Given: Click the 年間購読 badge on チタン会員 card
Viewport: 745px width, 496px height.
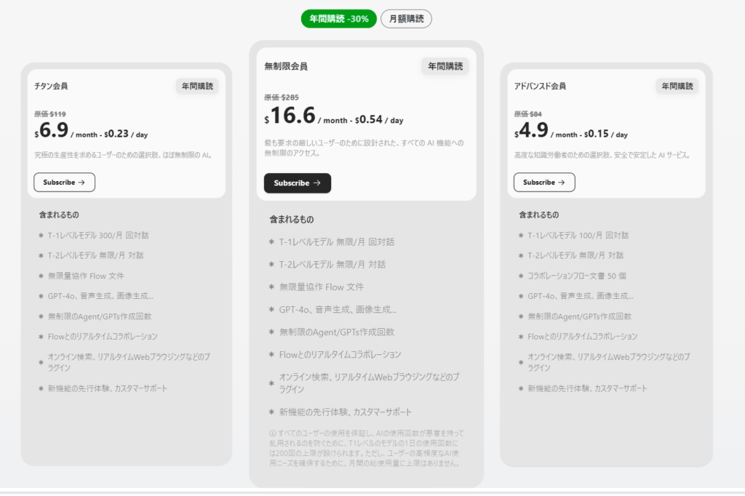Looking at the screenshot, I should 197,86.
